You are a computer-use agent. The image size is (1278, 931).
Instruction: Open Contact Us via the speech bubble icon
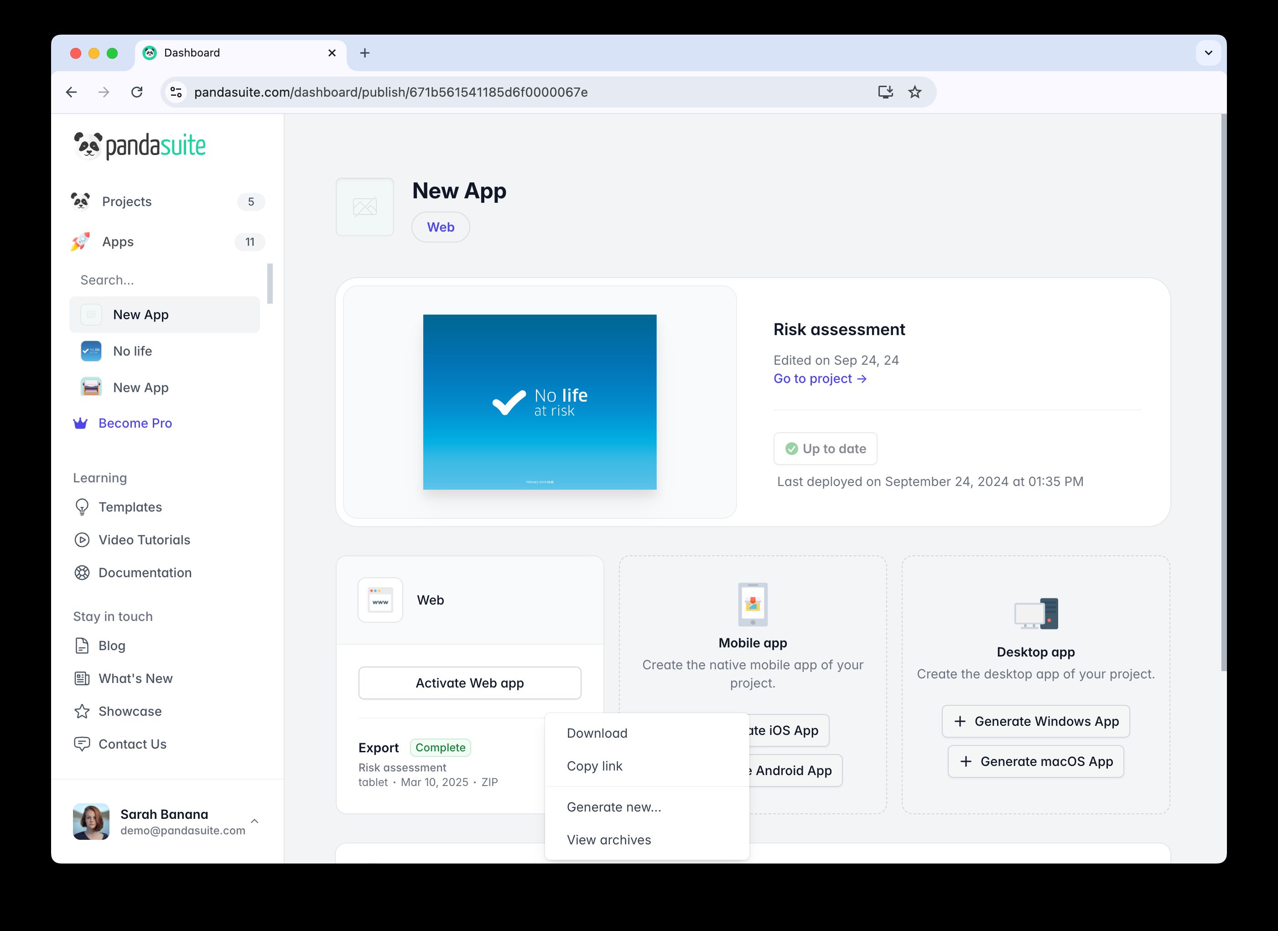[82, 744]
